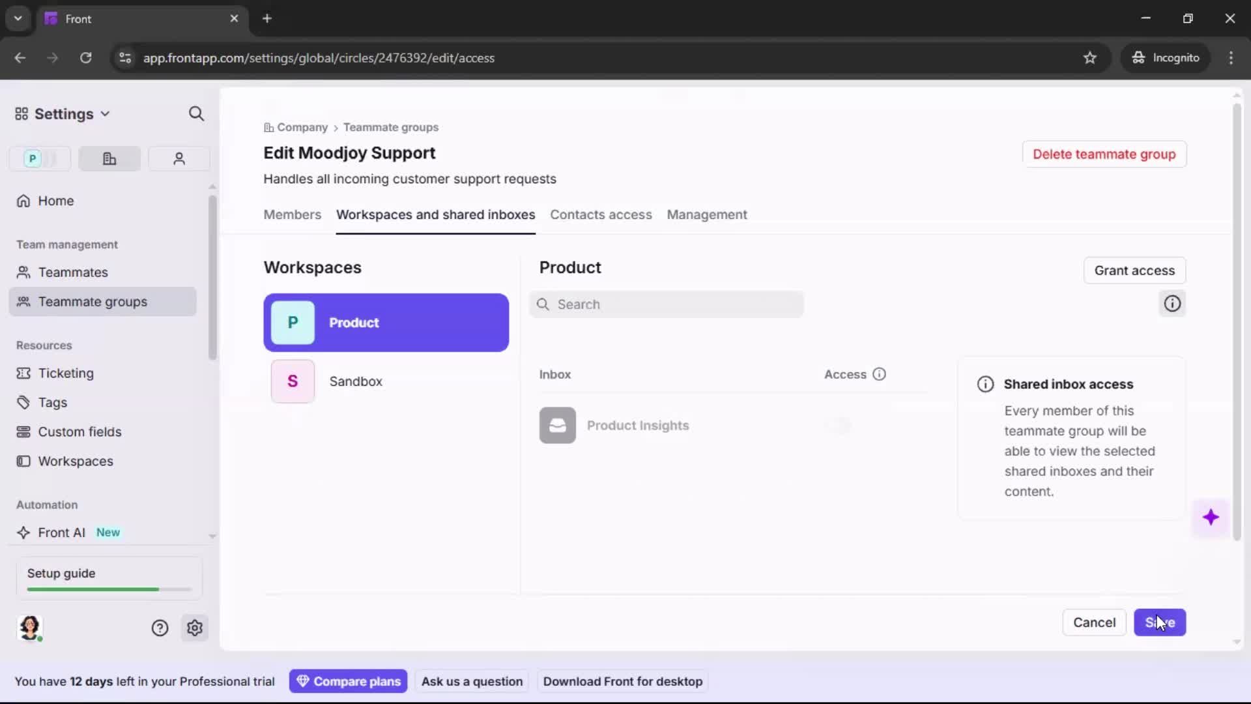Open the Ticketing section
Image resolution: width=1251 pixels, height=704 pixels.
coord(66,374)
